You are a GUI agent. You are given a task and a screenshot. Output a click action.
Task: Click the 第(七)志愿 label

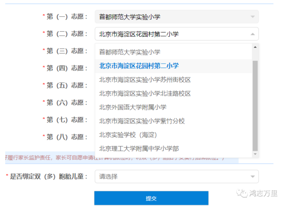pyautogui.click(x=67, y=120)
